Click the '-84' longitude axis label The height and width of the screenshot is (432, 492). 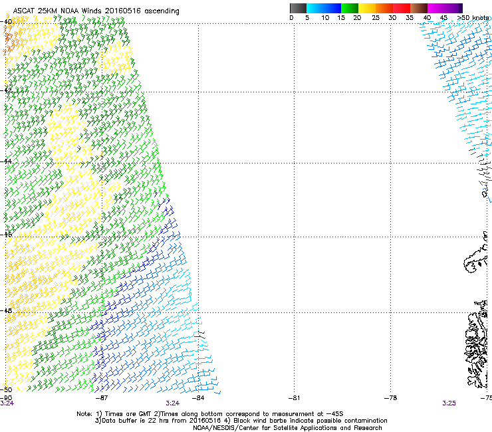point(198,398)
